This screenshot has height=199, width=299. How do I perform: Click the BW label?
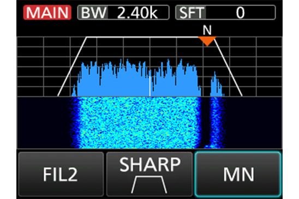point(93,13)
